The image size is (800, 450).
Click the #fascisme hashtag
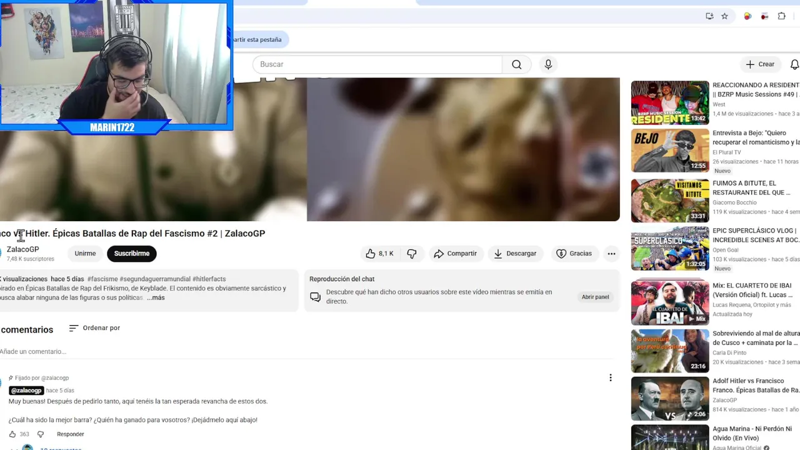click(102, 279)
